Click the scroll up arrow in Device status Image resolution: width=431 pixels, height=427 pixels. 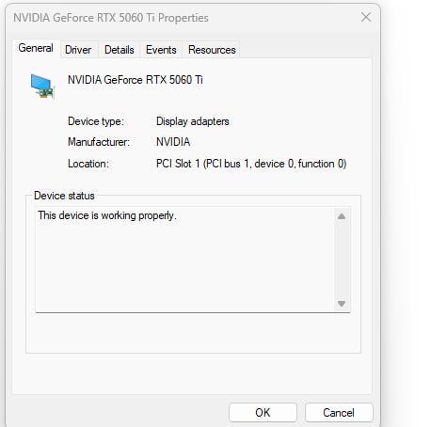click(342, 216)
